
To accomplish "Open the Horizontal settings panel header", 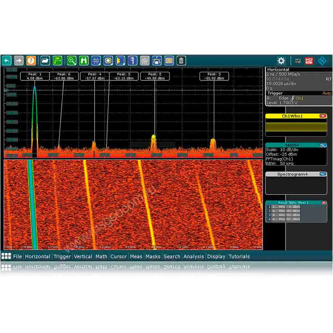I will 278,69.
